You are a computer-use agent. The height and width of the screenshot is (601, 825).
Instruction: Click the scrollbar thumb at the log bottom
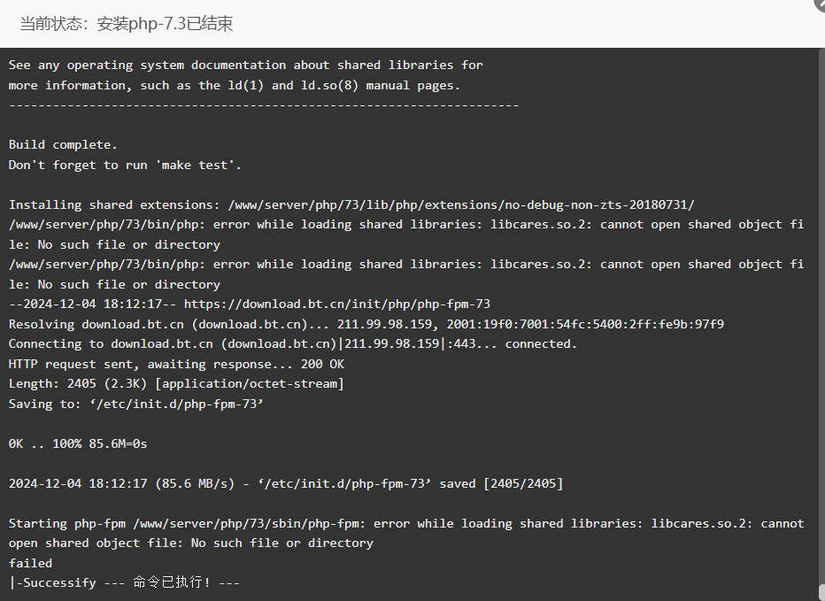(x=821, y=591)
